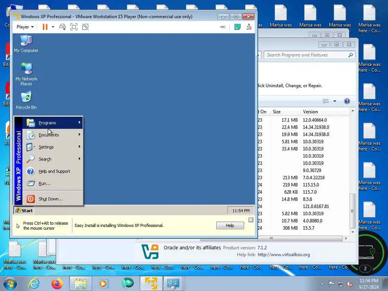Click the XP Start button
Screen dimensions: 388x291
point(24,211)
